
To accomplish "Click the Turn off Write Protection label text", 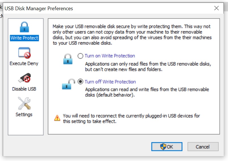I will [110, 82].
